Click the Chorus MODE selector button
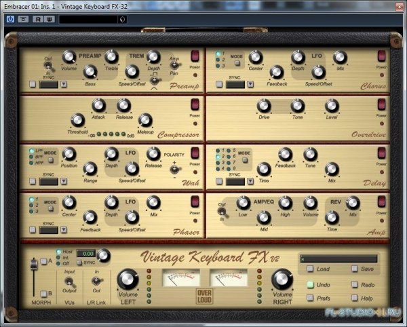 point(237,63)
